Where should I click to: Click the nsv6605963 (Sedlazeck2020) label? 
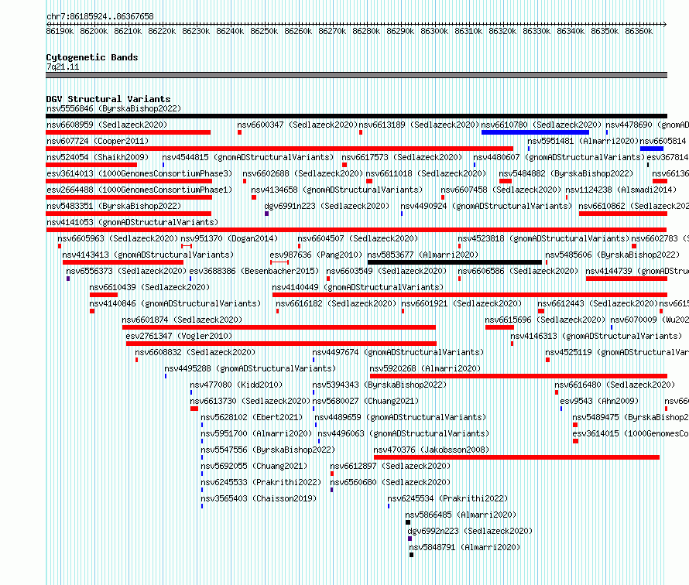click(x=118, y=238)
